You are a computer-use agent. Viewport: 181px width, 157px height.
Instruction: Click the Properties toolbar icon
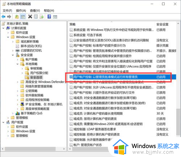(36, 17)
